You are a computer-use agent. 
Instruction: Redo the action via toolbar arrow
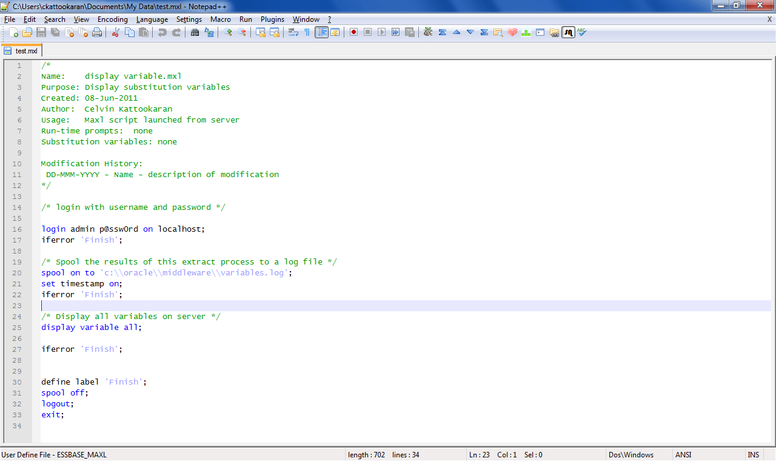[x=176, y=32]
